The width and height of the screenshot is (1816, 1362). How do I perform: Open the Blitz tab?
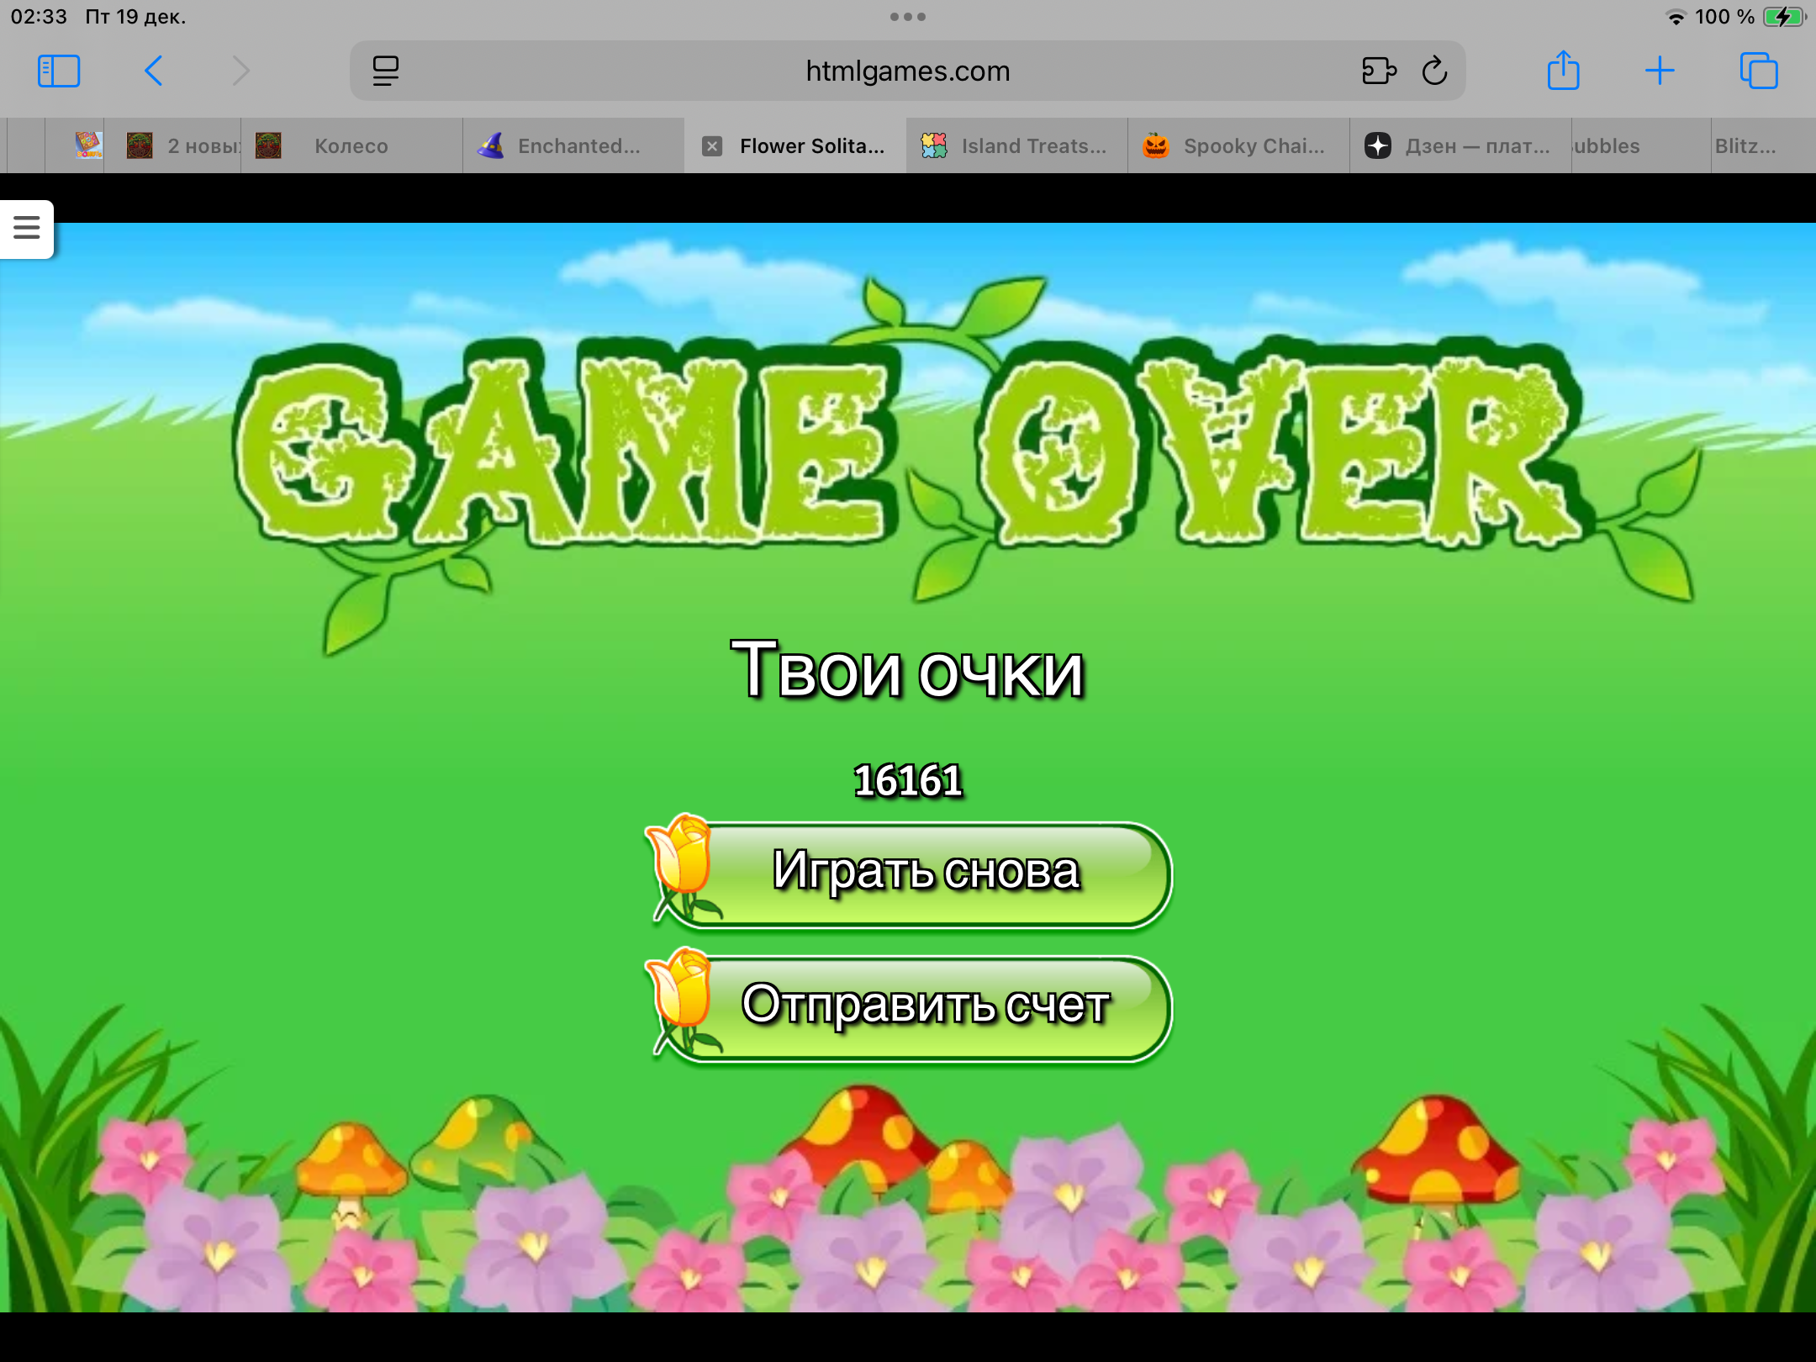click(1745, 146)
